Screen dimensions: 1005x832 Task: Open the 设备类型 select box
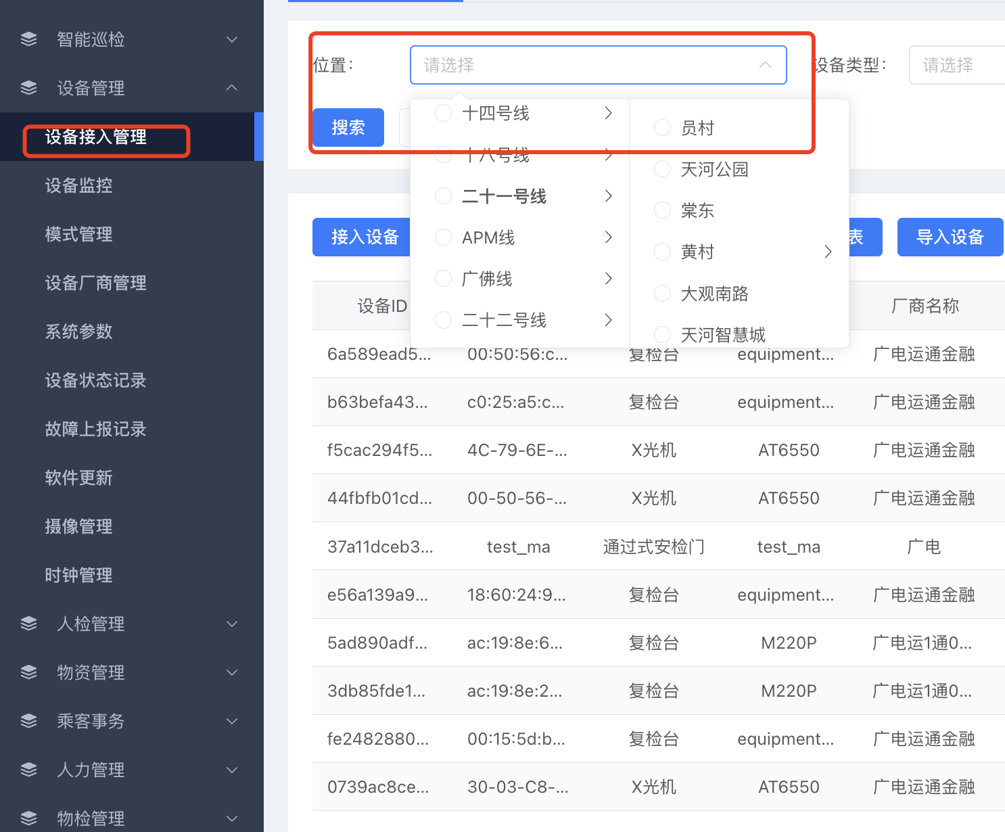coord(957,65)
